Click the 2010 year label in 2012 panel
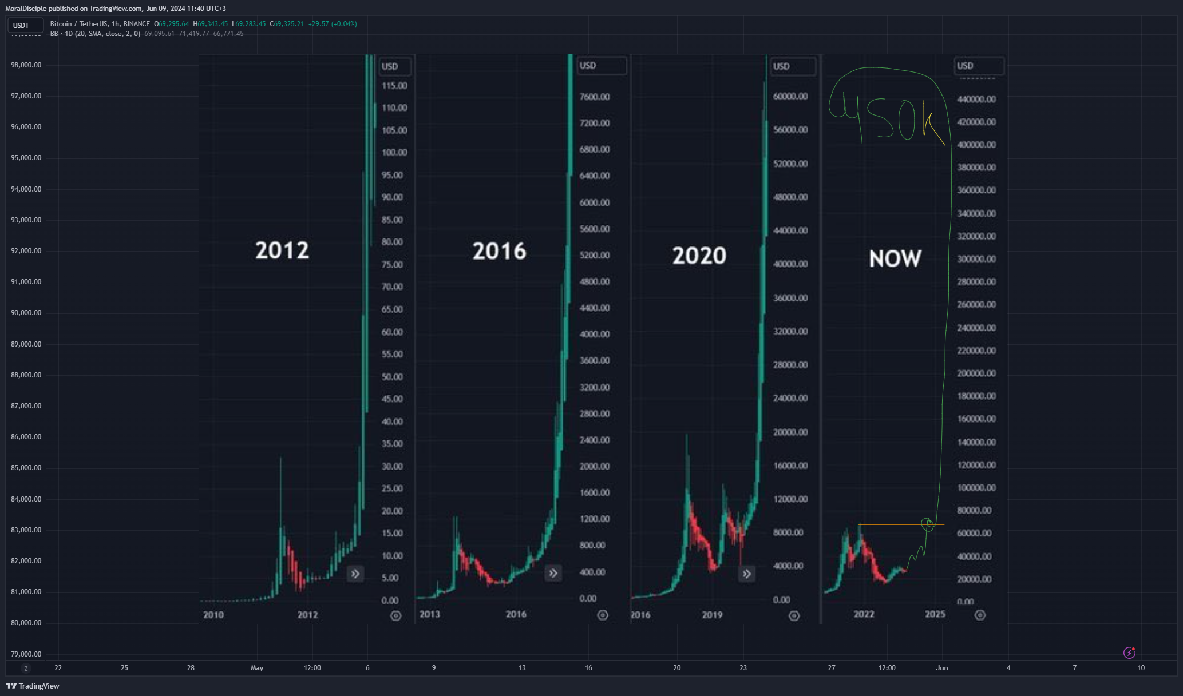Image resolution: width=1183 pixels, height=696 pixels. click(213, 615)
